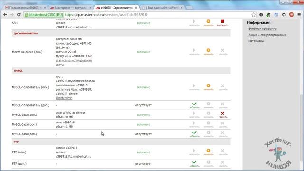Open the Materials sidebar link
This screenshot has height=171, width=304.
click(256, 41)
